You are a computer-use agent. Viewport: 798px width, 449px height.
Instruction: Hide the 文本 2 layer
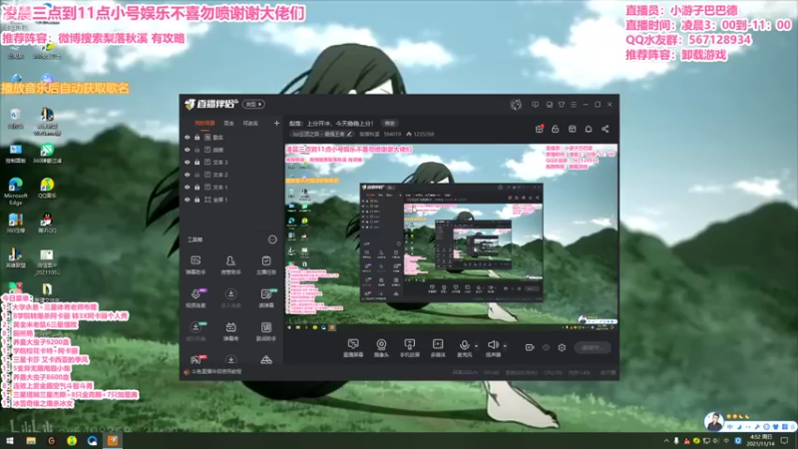[x=188, y=175]
